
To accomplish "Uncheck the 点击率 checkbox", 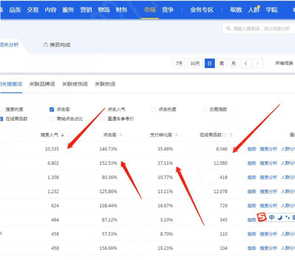I will tap(52, 109).
